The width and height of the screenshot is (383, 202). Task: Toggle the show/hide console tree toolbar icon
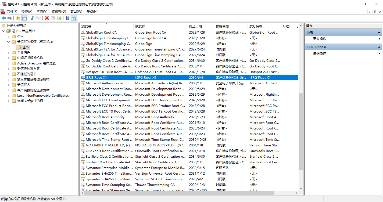[x=24, y=18]
